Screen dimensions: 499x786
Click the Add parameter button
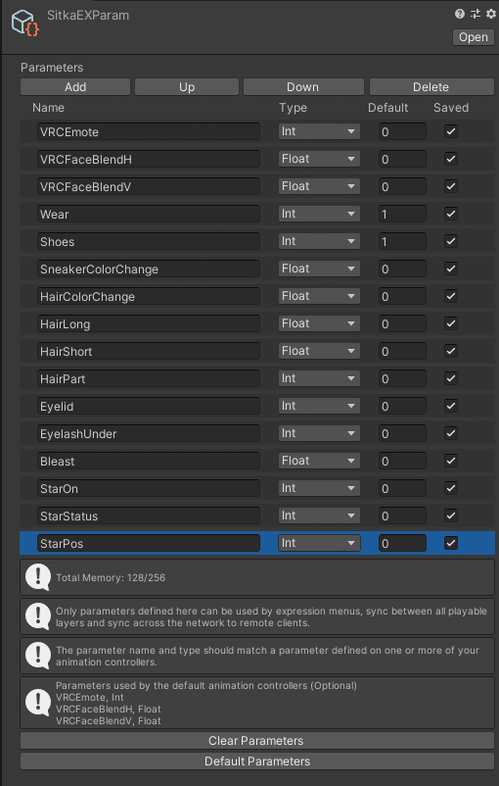[75, 86]
